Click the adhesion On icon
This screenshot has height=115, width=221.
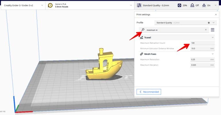204,5
